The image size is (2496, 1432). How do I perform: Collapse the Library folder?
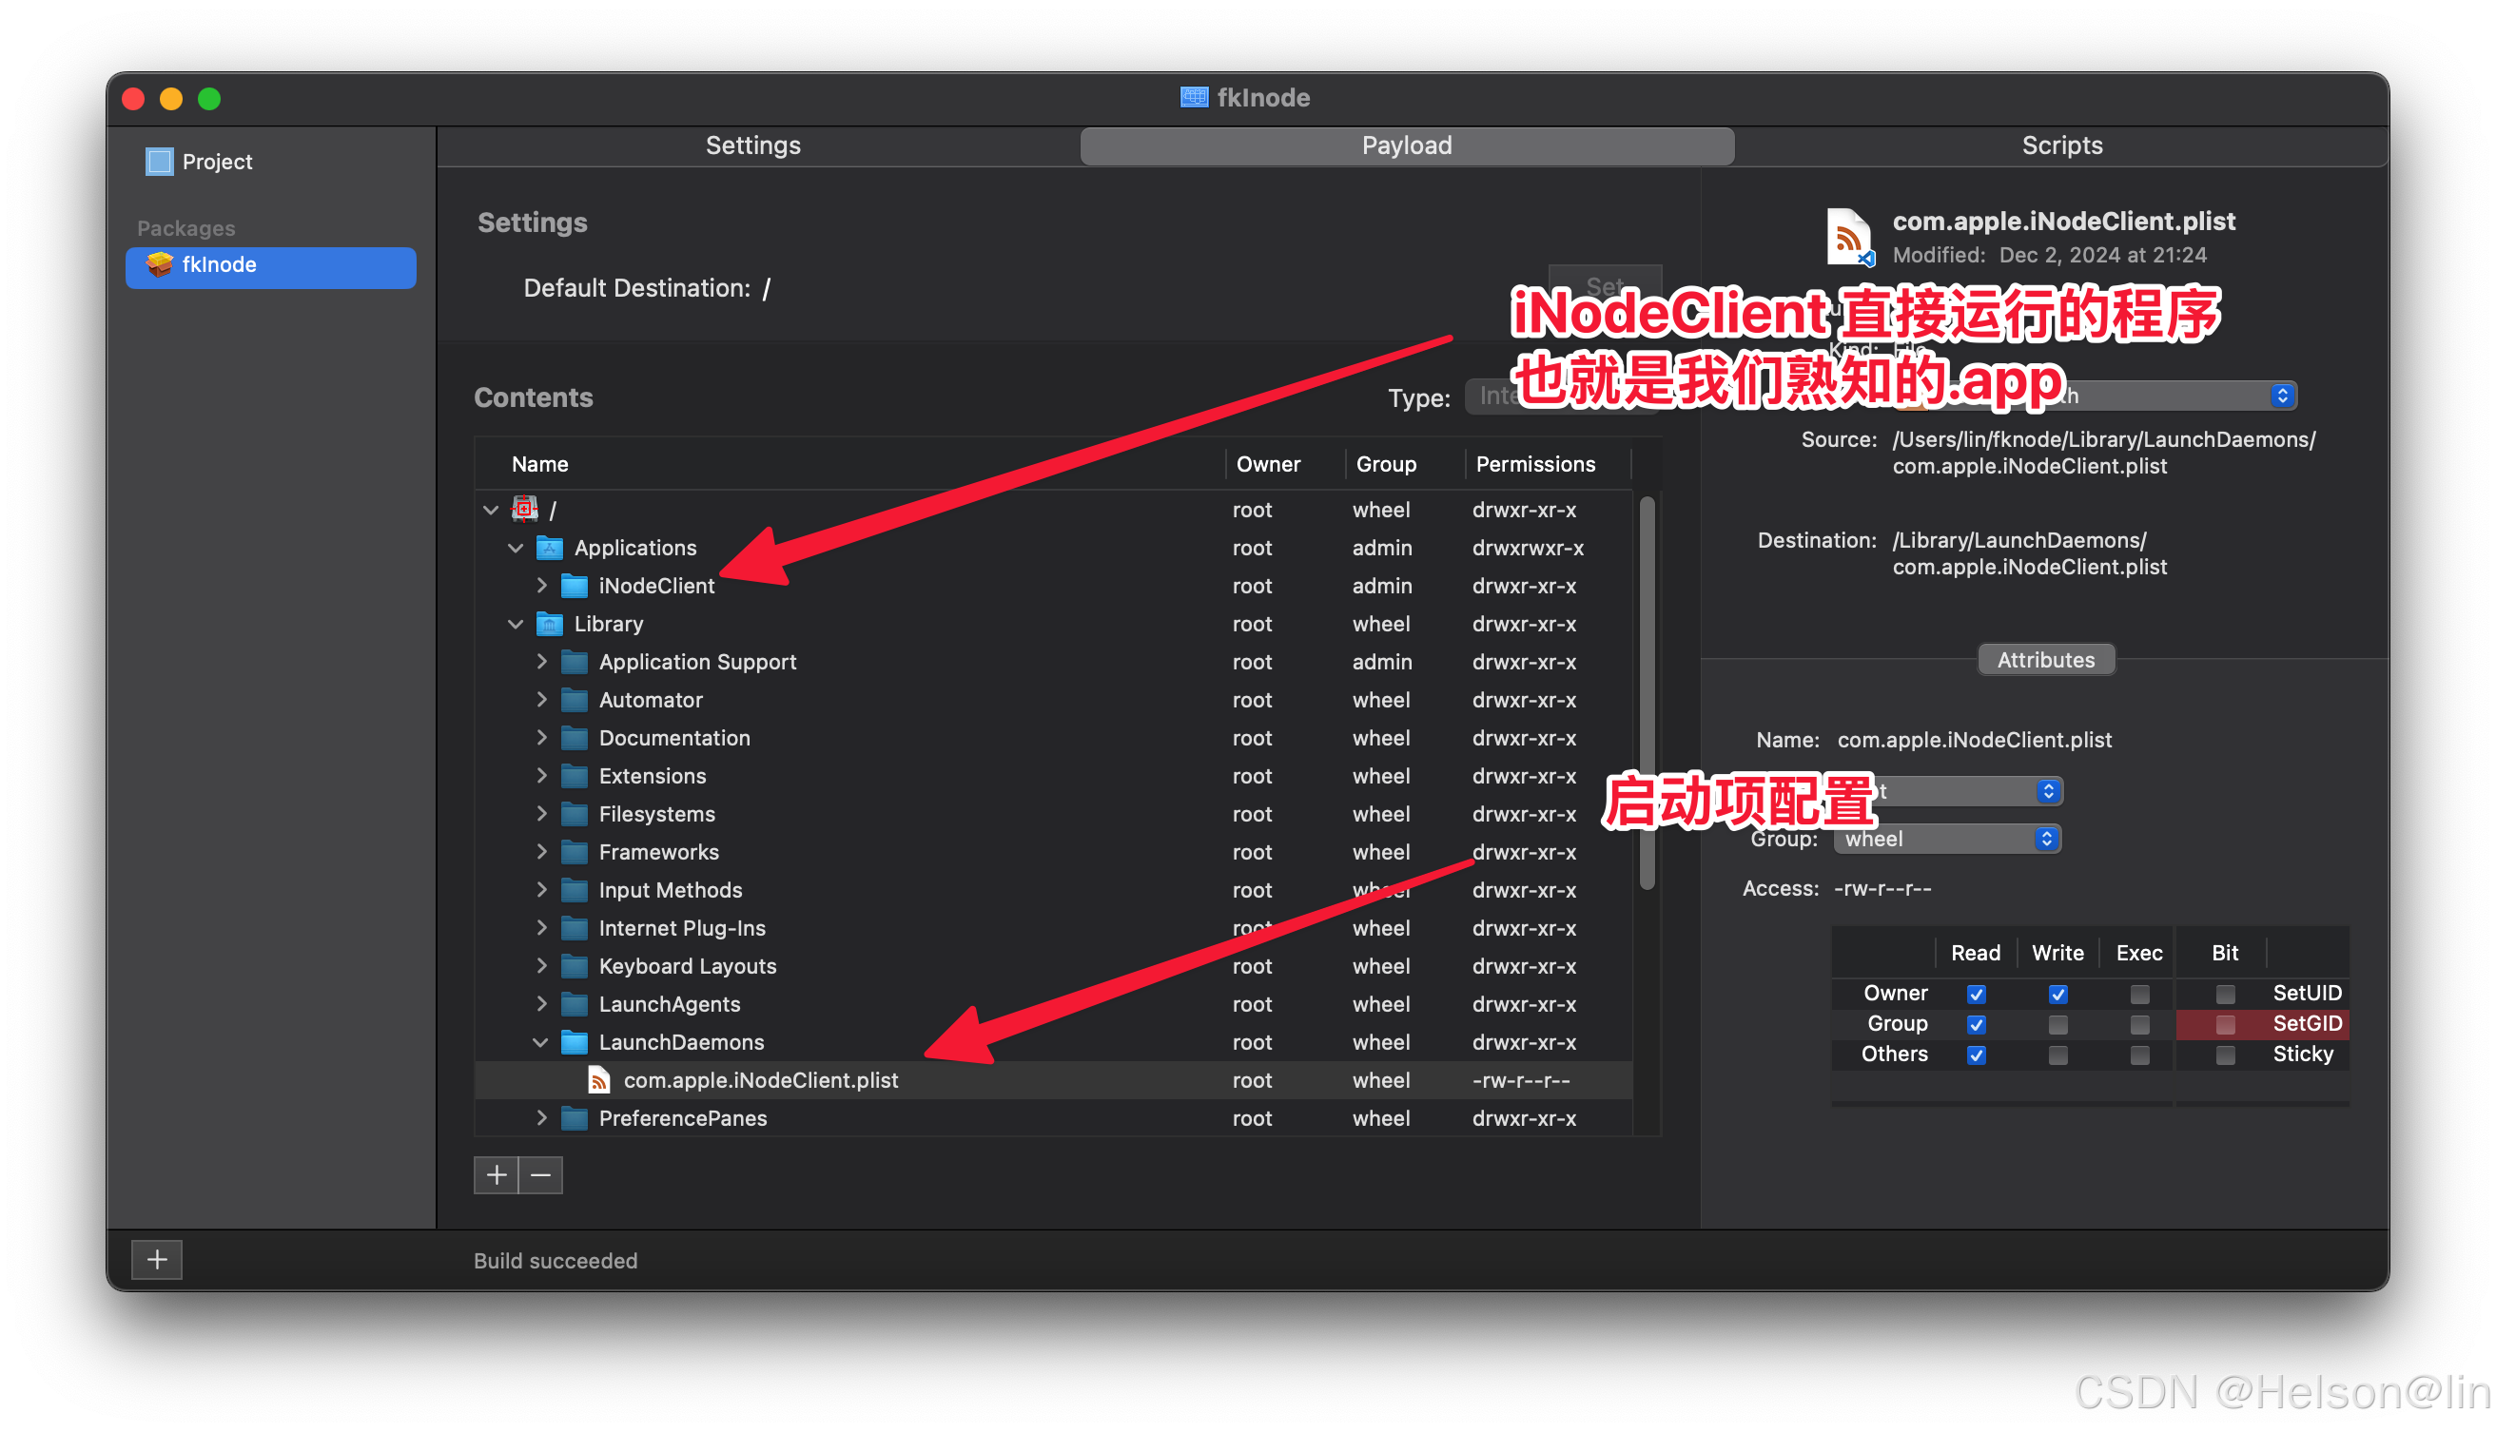point(516,624)
